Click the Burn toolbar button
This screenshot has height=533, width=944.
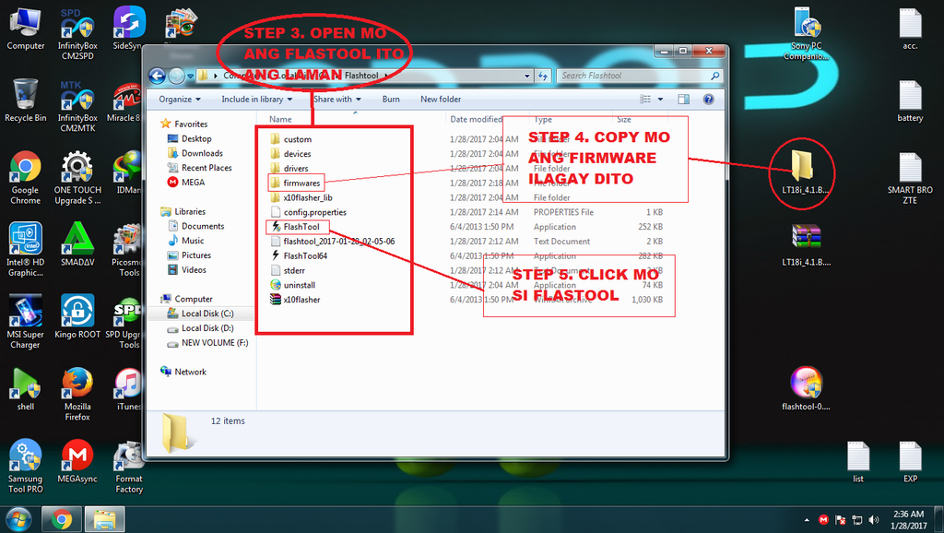(391, 100)
